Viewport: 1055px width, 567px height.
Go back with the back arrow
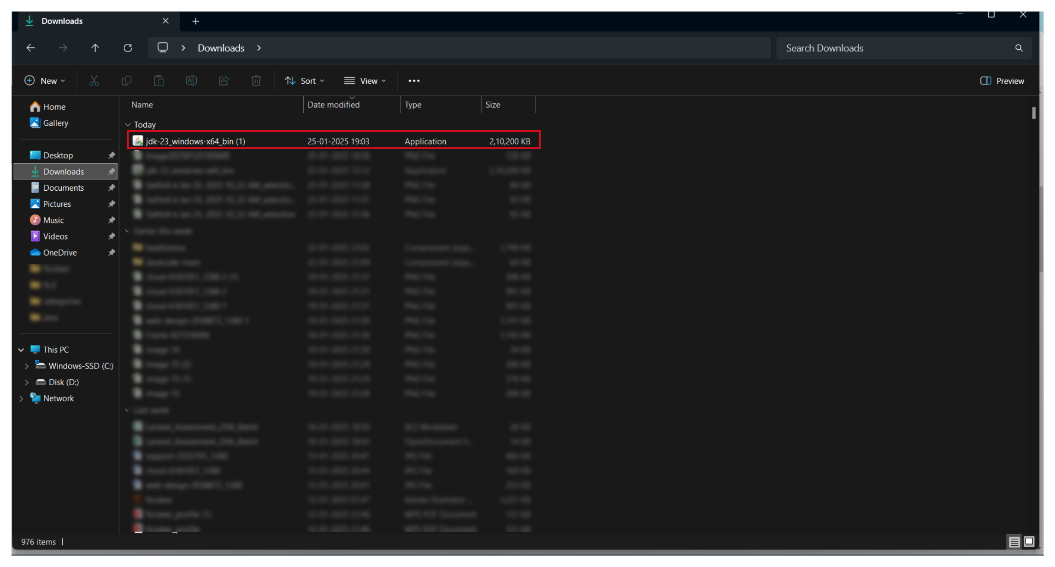31,48
